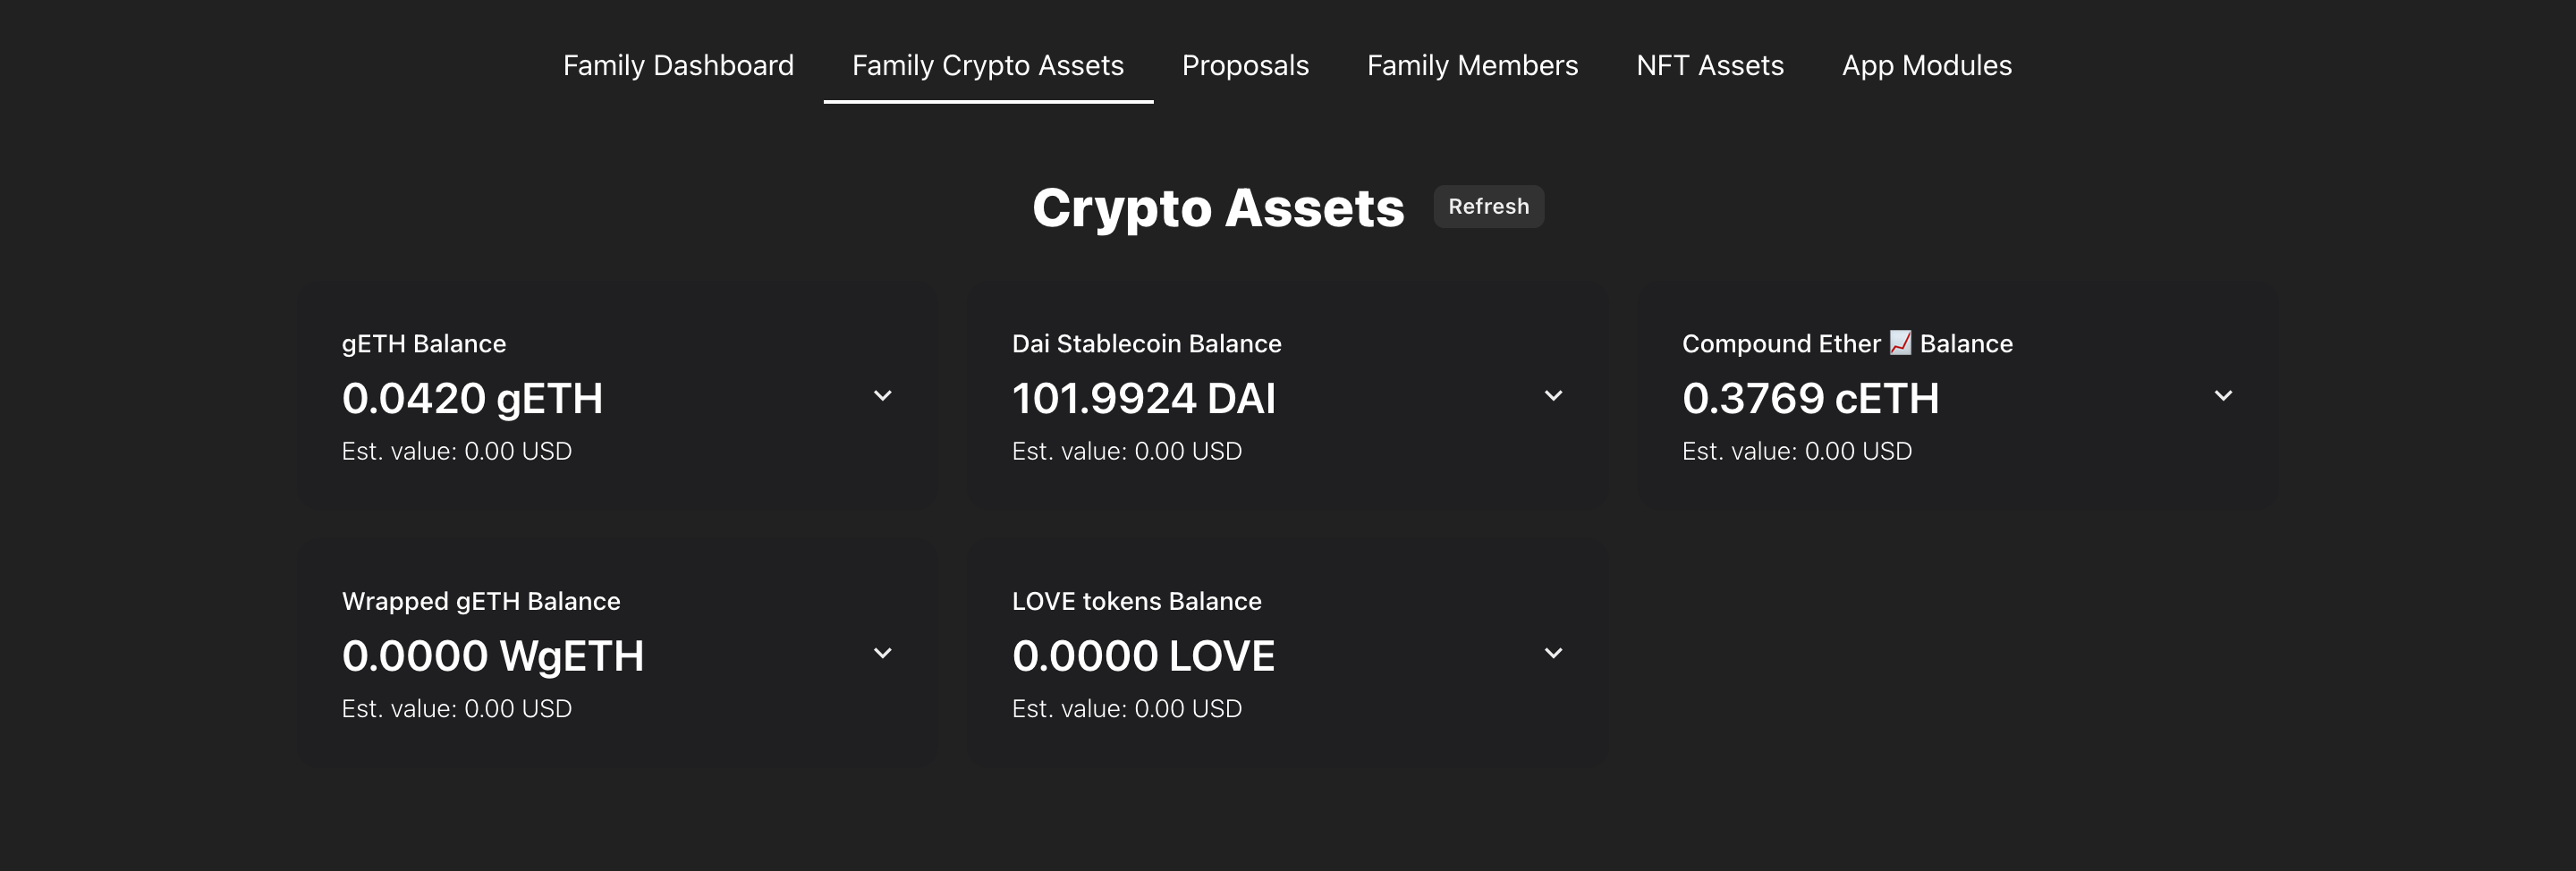
Task: Open the NFT Assets tab
Action: click(x=1710, y=65)
